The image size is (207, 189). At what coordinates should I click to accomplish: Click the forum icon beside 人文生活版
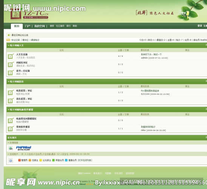[x=11, y=56]
